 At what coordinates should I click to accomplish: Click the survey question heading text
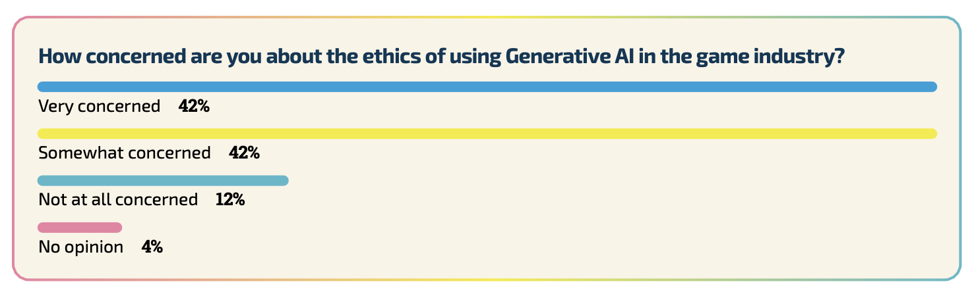pyautogui.click(x=442, y=57)
